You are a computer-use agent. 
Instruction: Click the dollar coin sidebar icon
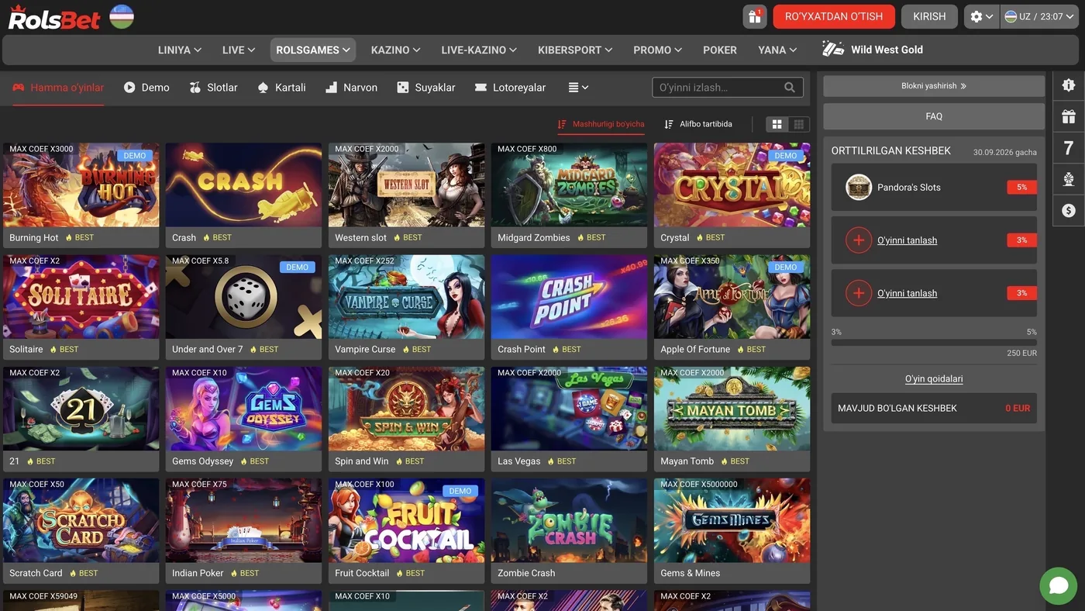click(1069, 210)
